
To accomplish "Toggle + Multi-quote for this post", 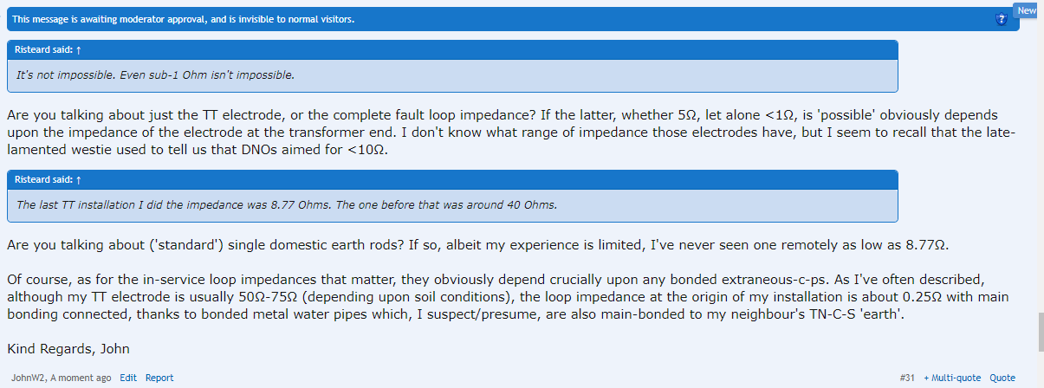I will tap(952, 378).
